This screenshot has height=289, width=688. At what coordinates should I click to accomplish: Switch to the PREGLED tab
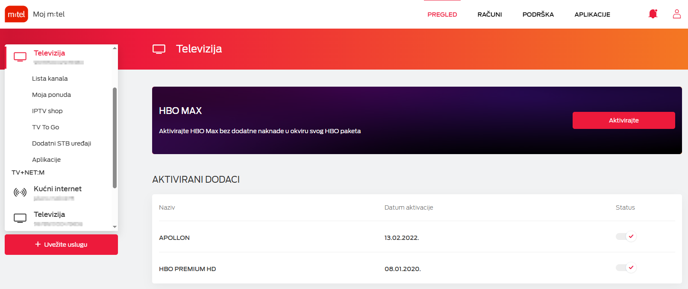click(x=442, y=15)
